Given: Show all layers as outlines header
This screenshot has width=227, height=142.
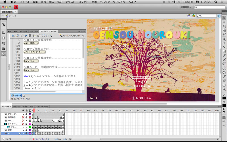Looking at the screenshot, I should coord(30,110).
